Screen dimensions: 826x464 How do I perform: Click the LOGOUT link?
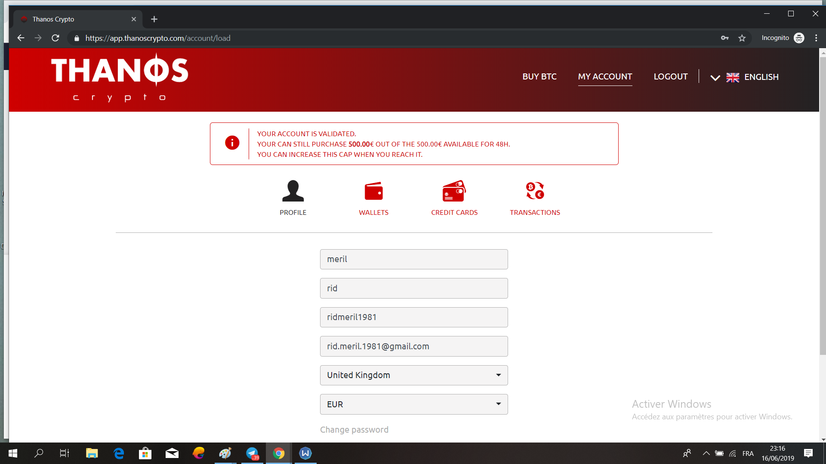click(670, 77)
